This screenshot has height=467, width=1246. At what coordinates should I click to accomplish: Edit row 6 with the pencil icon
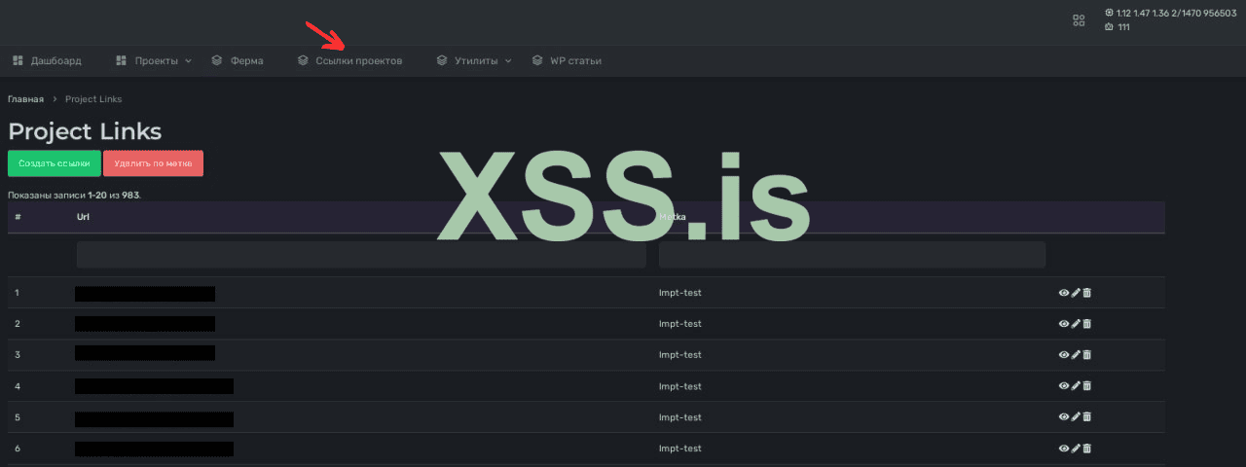click(1076, 449)
